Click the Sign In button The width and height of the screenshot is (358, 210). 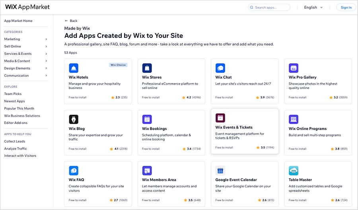[346, 7]
